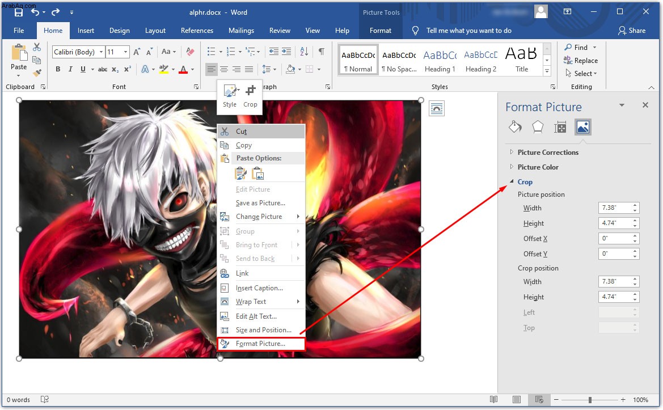Open the Change Case dropdown
Viewport: 663px width, 410px height.
point(168,52)
